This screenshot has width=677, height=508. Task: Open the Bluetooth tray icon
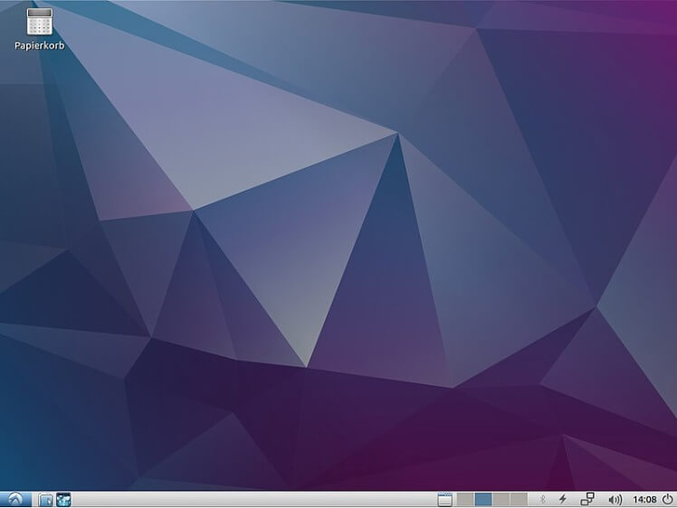click(x=543, y=499)
